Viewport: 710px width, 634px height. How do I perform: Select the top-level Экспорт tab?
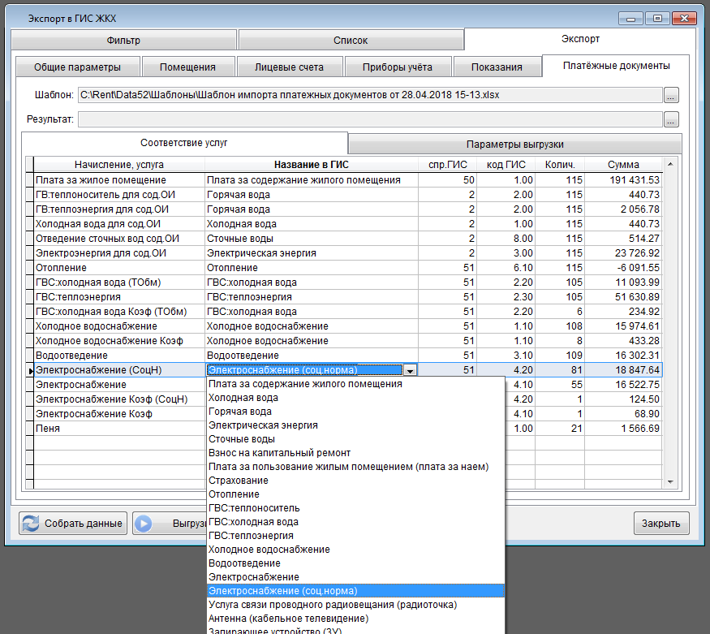pos(580,39)
